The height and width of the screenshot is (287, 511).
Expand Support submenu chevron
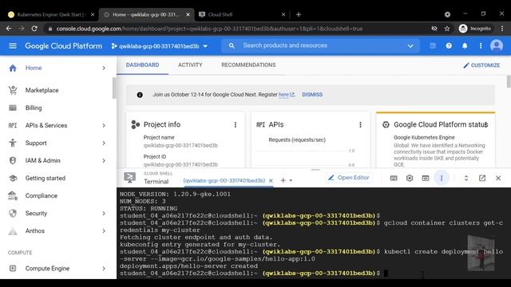point(104,143)
